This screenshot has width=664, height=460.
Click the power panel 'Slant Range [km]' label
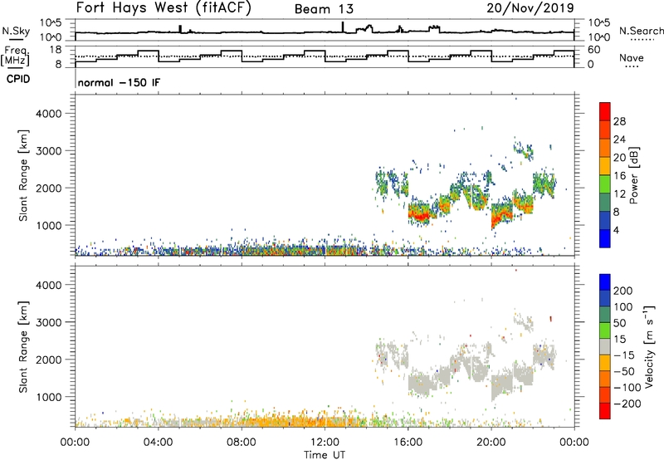pyautogui.click(x=23, y=175)
